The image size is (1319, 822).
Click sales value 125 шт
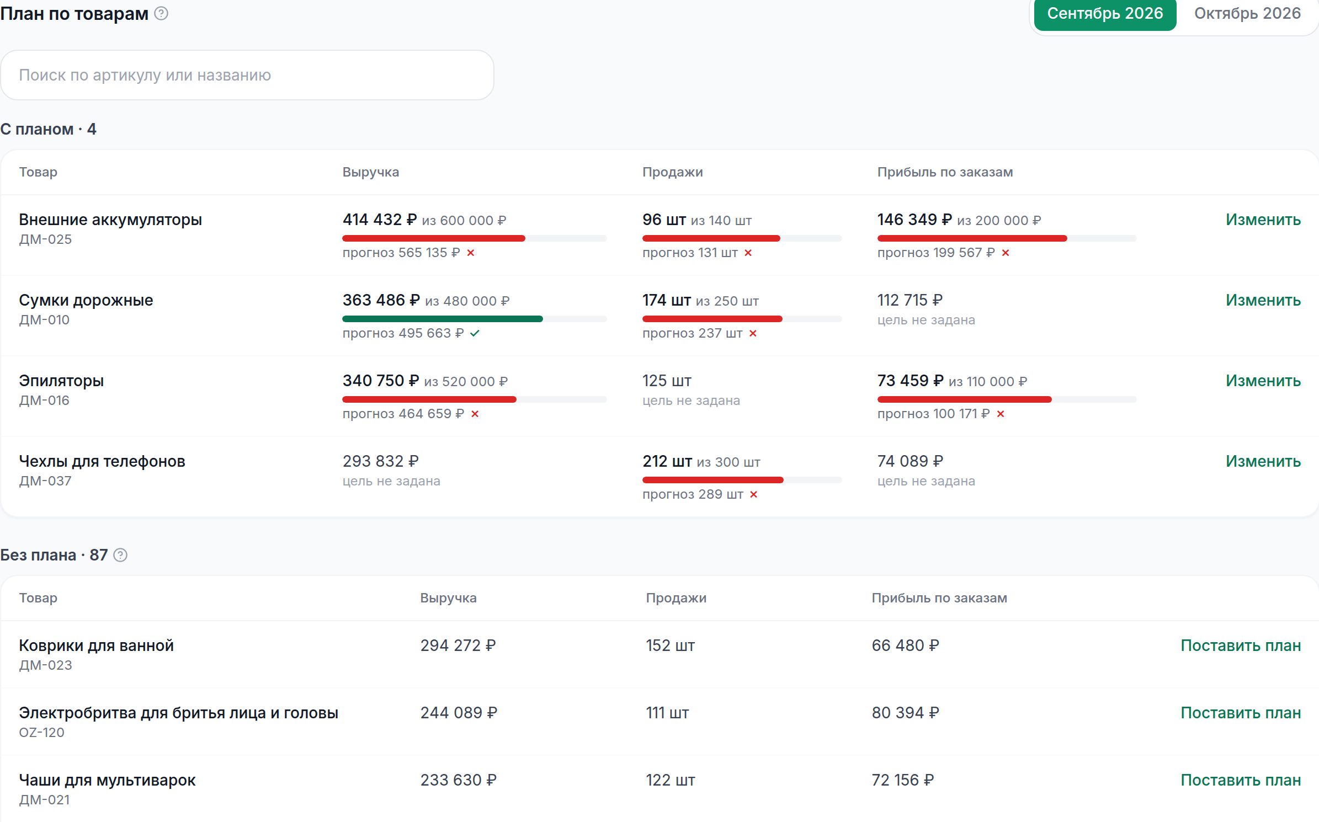pos(667,381)
